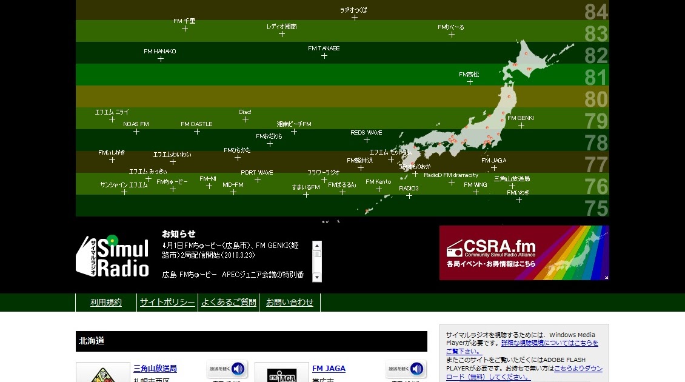685x382 pixels.
Task: Open the FM JAGA station link
Action: click(329, 369)
